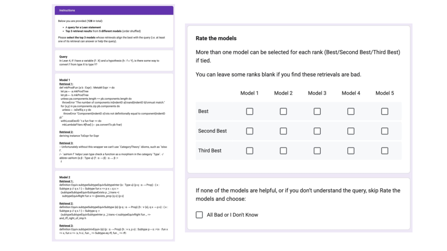The height and width of the screenshot is (251, 447).
Task: Click the Model 2 retrieval heading
Action: pos(65,177)
